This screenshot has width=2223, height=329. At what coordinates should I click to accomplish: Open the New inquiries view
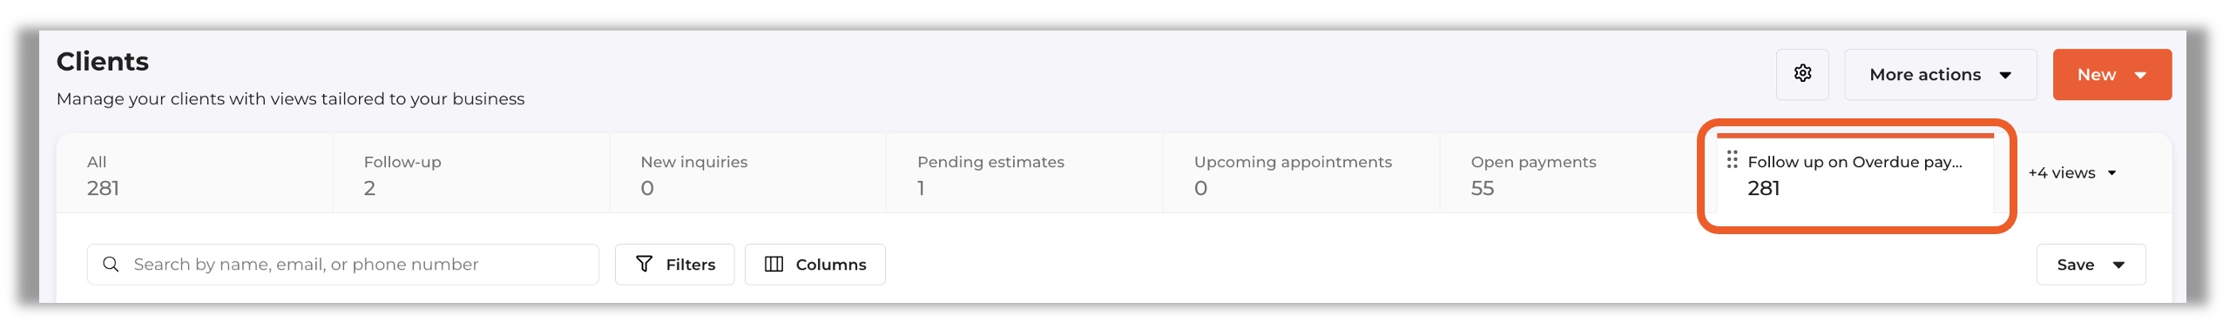pyautogui.click(x=748, y=174)
